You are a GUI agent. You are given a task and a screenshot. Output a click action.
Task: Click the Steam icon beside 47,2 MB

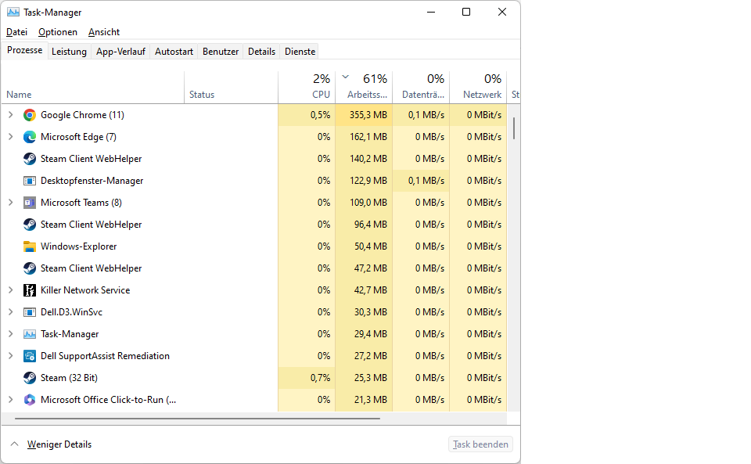point(30,268)
